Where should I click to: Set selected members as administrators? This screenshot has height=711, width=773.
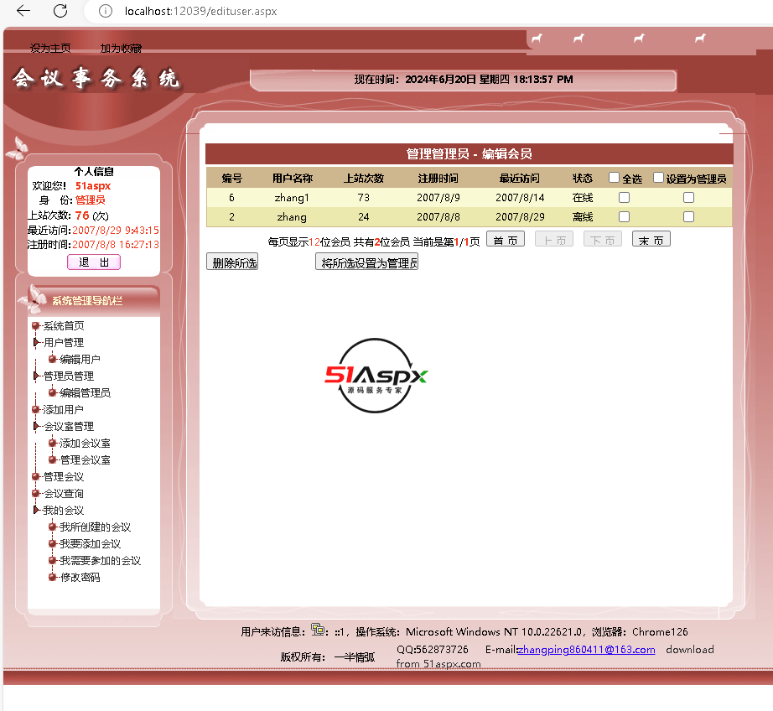coord(366,262)
